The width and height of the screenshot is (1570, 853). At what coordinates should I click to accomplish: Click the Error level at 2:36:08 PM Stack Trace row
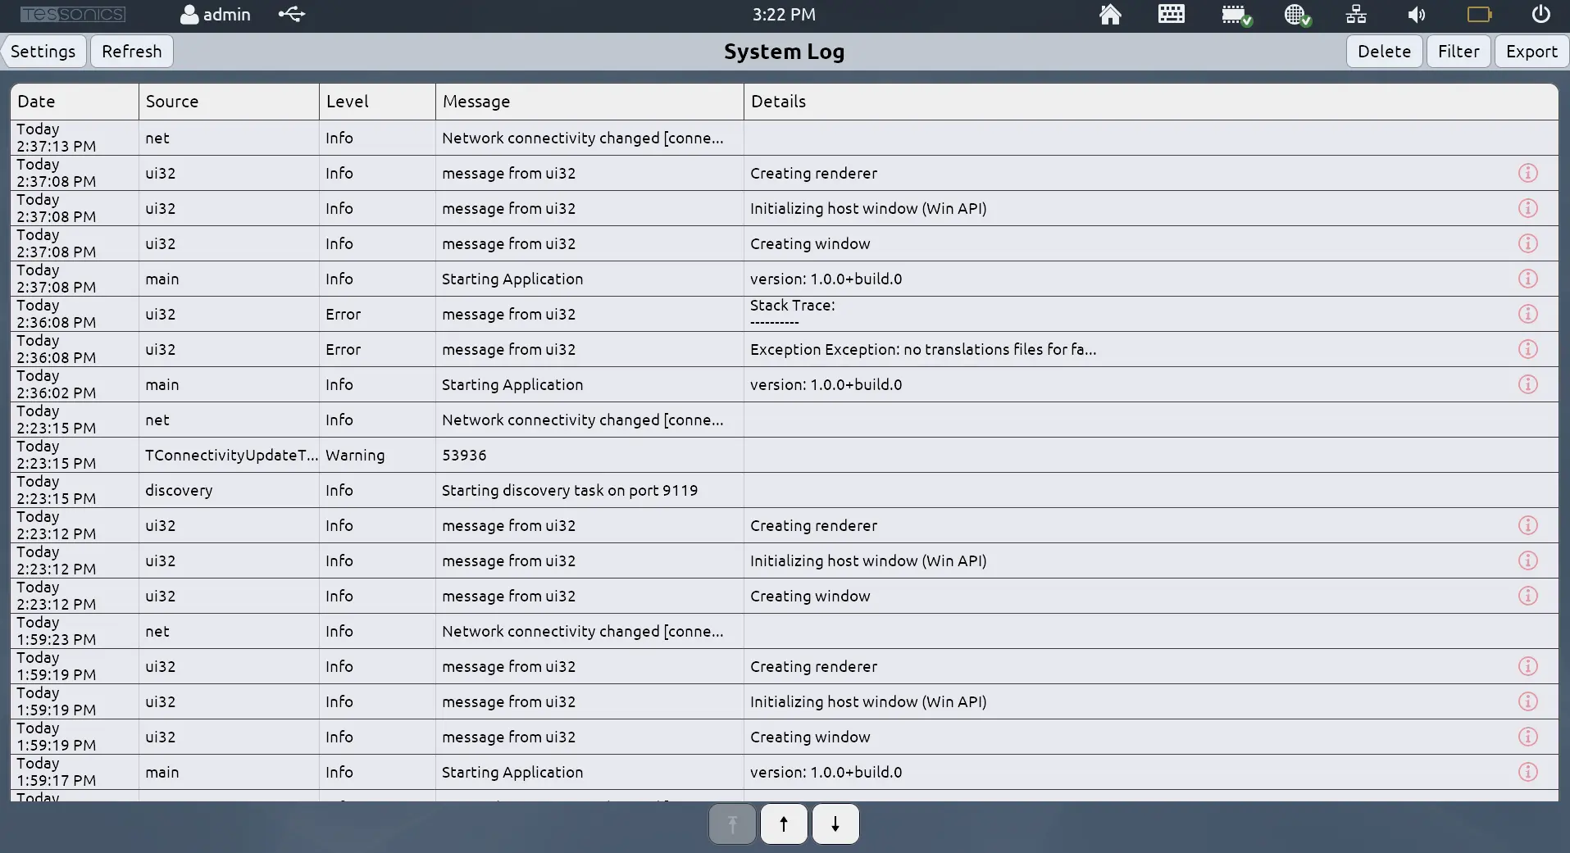(377, 314)
